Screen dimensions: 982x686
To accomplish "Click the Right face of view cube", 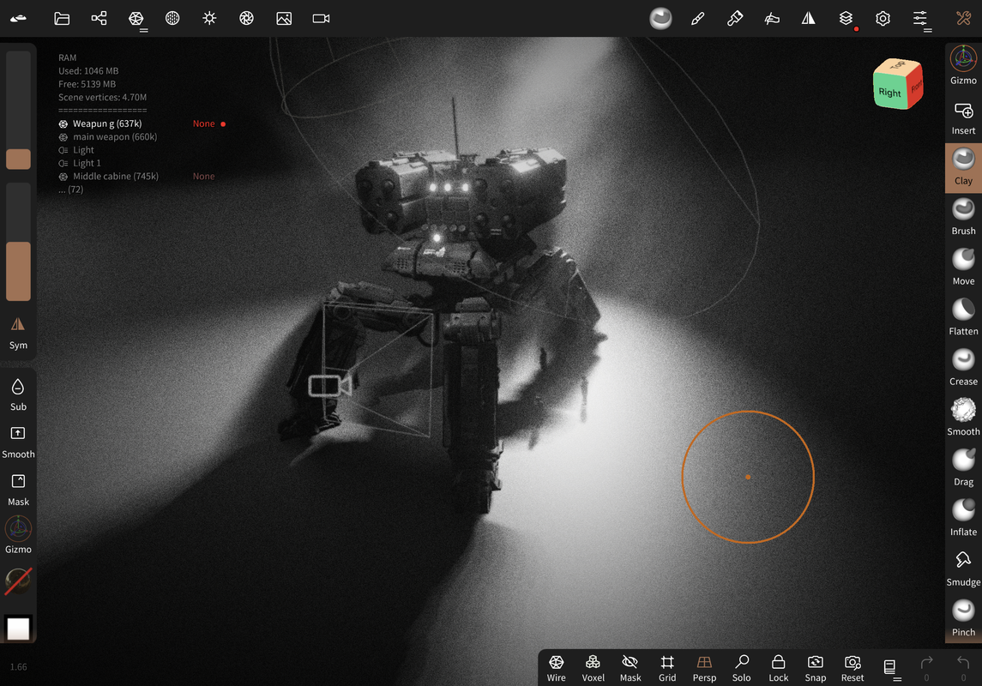I will [889, 92].
